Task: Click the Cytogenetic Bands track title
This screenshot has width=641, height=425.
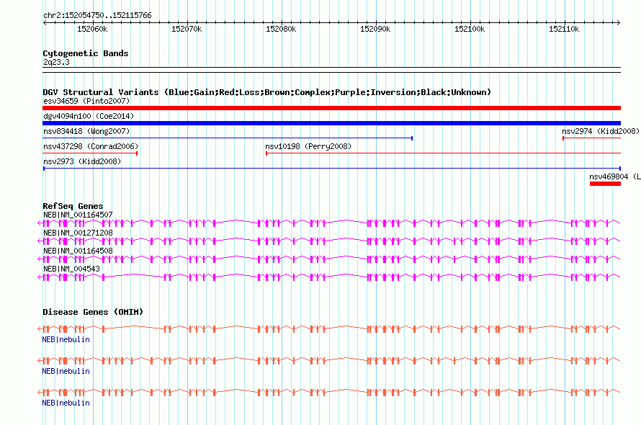Action: (86, 53)
